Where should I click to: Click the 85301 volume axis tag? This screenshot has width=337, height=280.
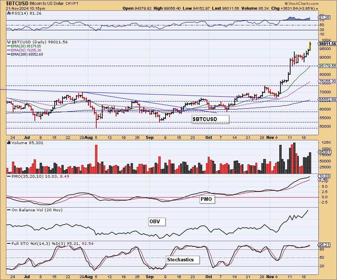tap(324, 152)
